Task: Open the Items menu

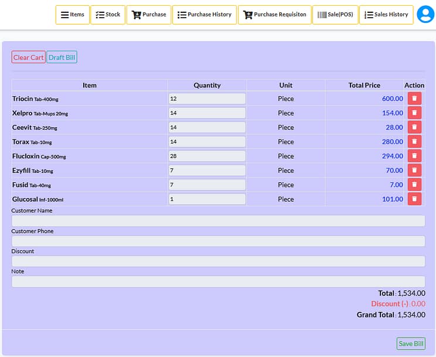Action: click(x=73, y=15)
